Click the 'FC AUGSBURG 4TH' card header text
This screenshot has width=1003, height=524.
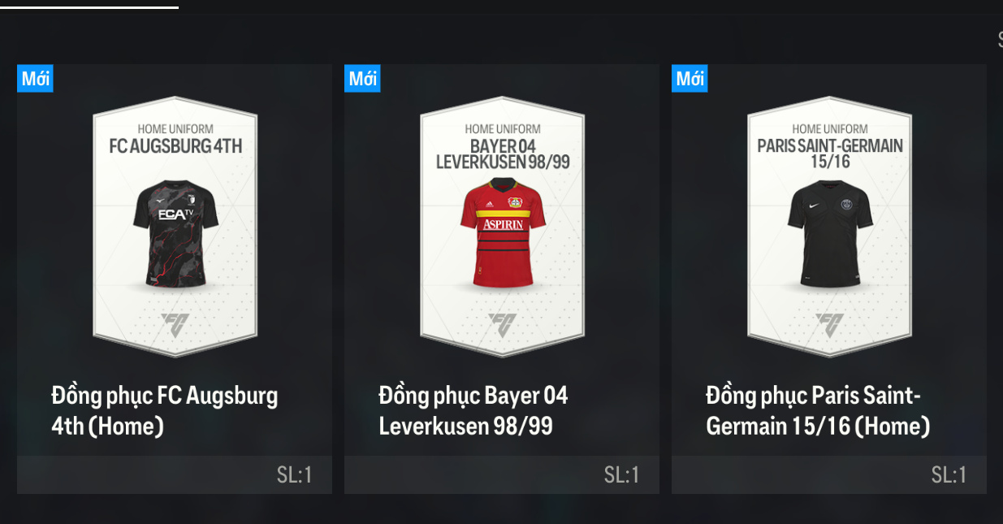[x=175, y=146]
